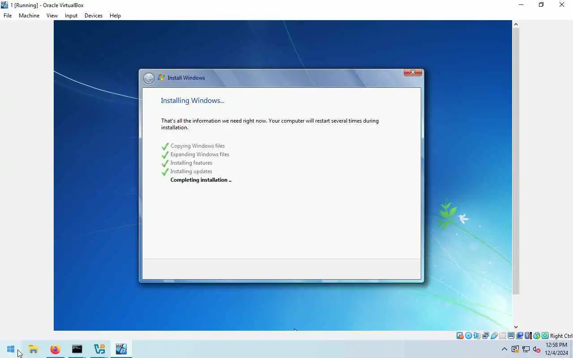The height and width of the screenshot is (358, 573).
Task: Open the Machine menu
Action: pyautogui.click(x=29, y=15)
